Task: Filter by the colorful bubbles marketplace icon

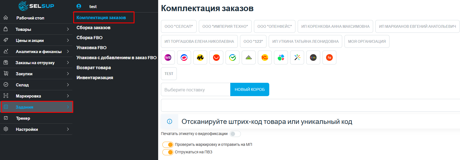Action: tap(281, 57)
